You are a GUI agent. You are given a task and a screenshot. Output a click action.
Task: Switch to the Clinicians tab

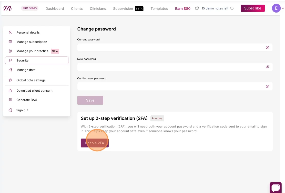98,8
